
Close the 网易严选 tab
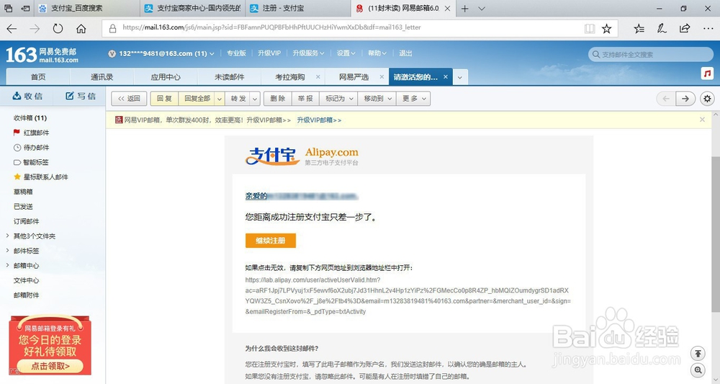coord(382,76)
